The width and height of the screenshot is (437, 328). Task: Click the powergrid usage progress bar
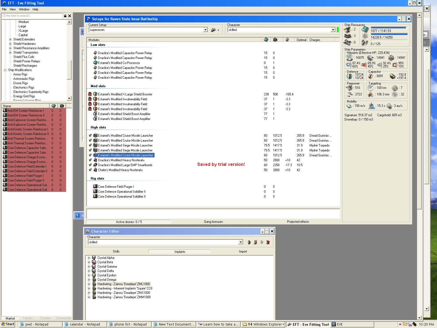coord(389,34)
